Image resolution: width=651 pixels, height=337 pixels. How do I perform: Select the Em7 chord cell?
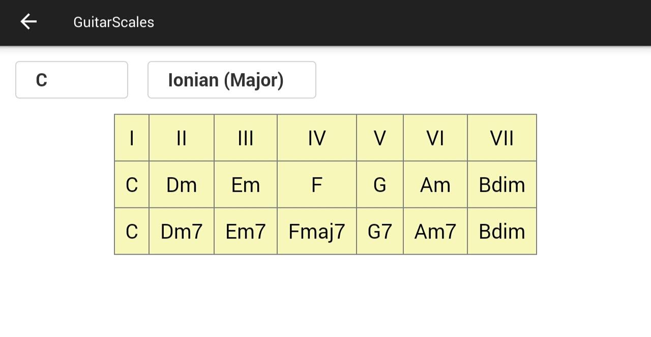(x=246, y=231)
